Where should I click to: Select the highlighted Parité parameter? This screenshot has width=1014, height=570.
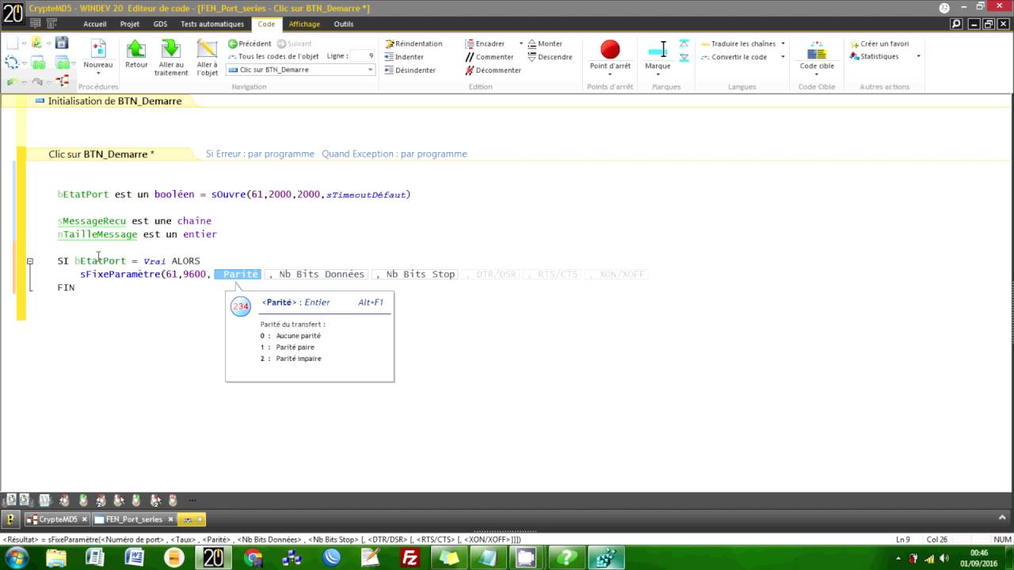[238, 274]
